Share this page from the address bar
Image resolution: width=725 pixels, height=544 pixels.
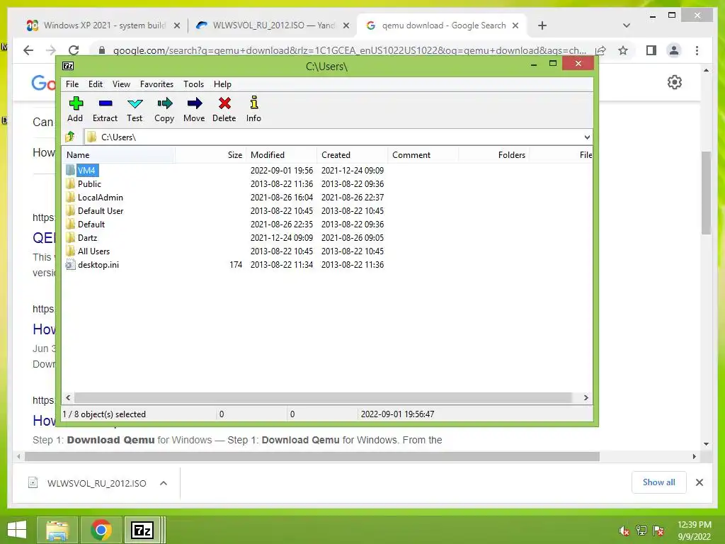(x=600, y=50)
